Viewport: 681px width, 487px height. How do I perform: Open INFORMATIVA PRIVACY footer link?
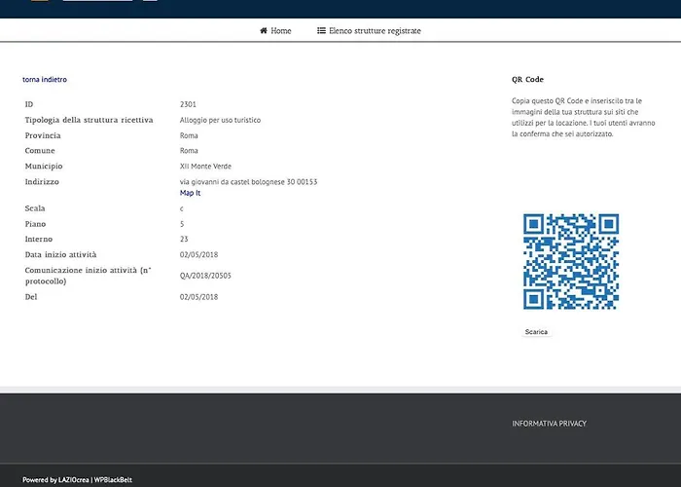click(x=549, y=424)
